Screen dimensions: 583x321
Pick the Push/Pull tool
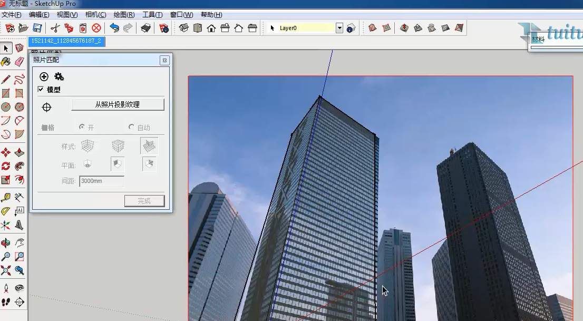20,152
